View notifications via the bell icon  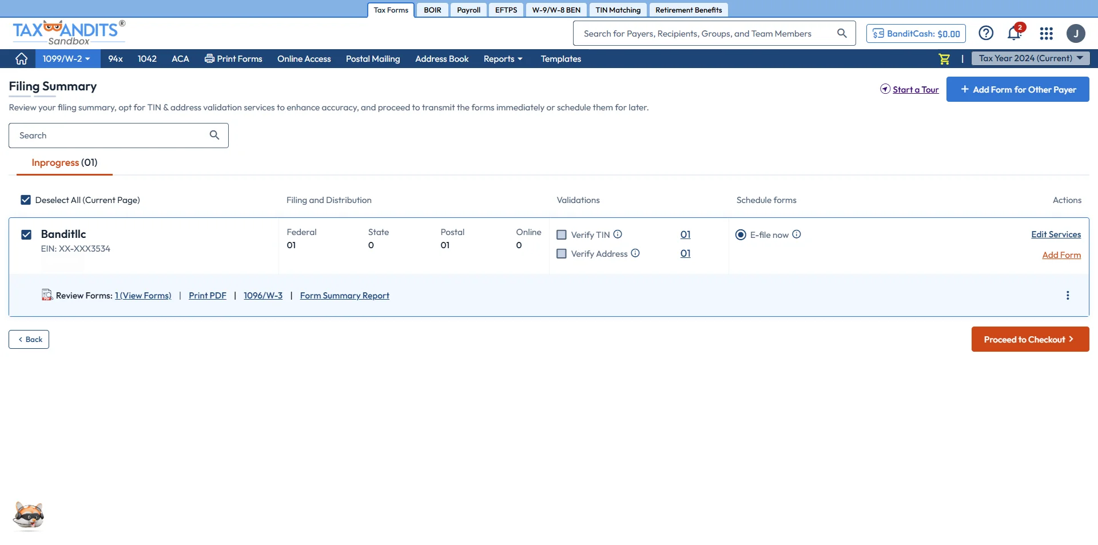(x=1015, y=33)
